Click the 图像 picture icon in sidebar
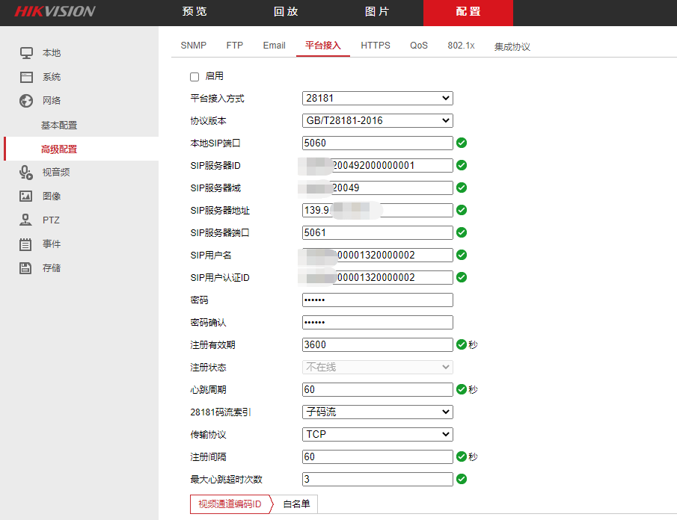The height and width of the screenshot is (520, 677). 26,196
